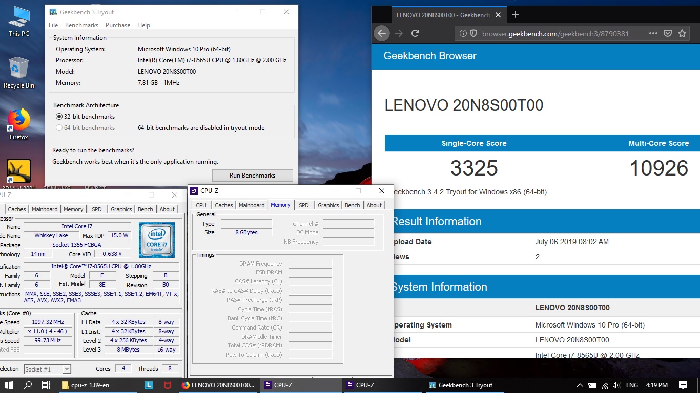Viewport: 700px width, 393px height.
Task: Open About tab in back CPU-Z window
Action: coord(167,209)
